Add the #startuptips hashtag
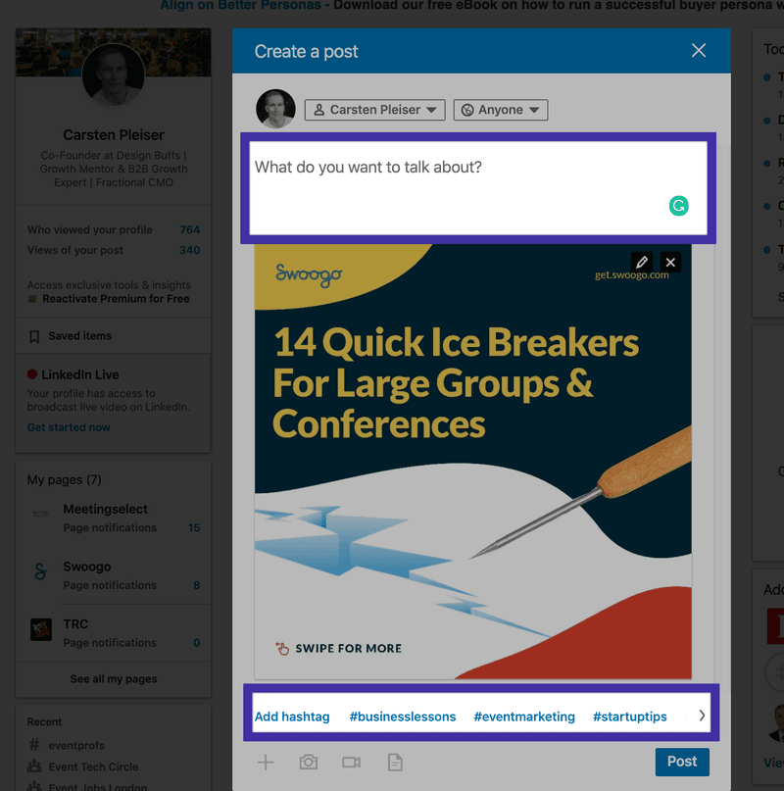The width and height of the screenshot is (784, 791). pyautogui.click(x=629, y=717)
